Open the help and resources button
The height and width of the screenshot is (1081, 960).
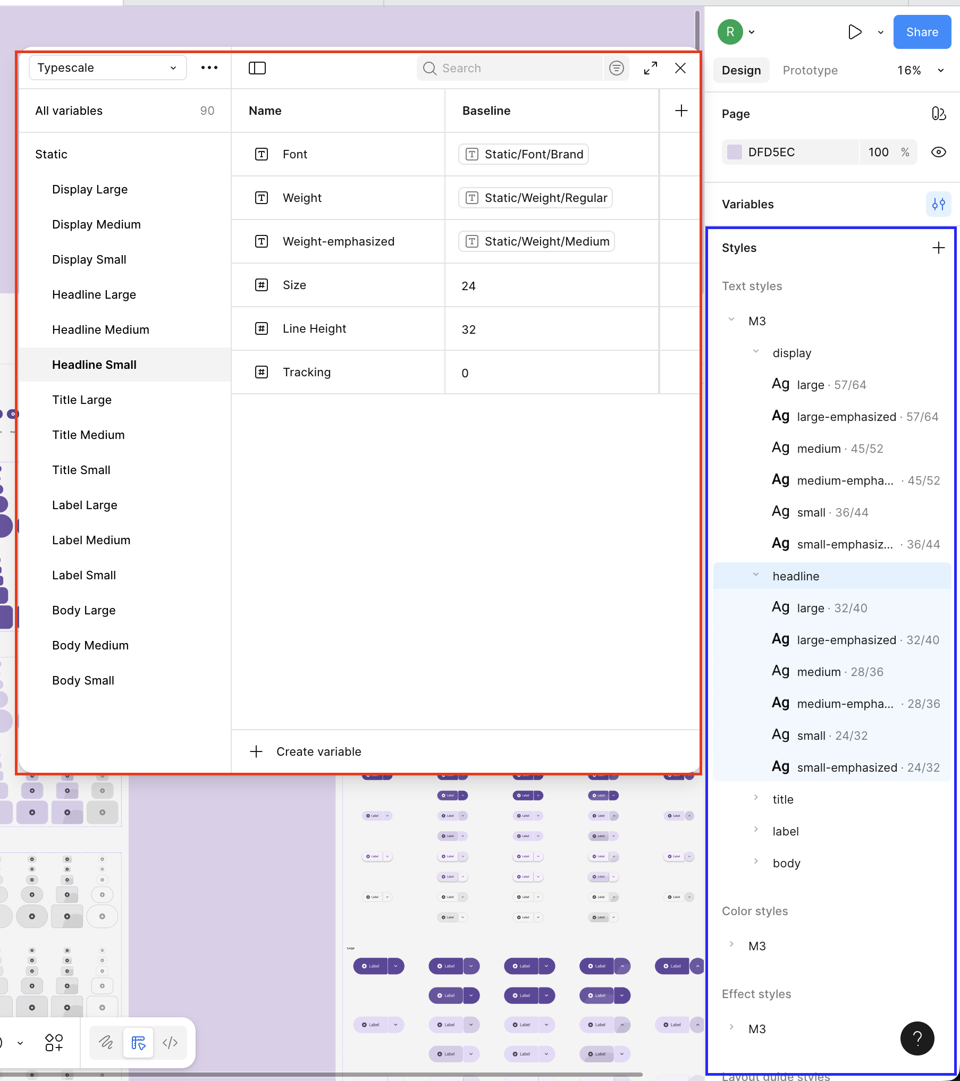[917, 1038]
